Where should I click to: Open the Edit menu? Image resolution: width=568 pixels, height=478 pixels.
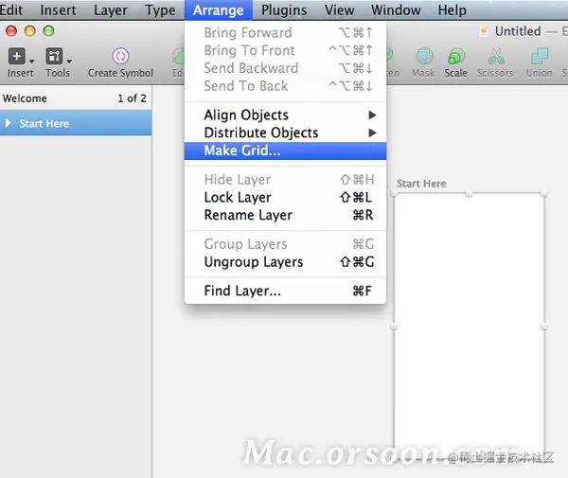click(10, 10)
